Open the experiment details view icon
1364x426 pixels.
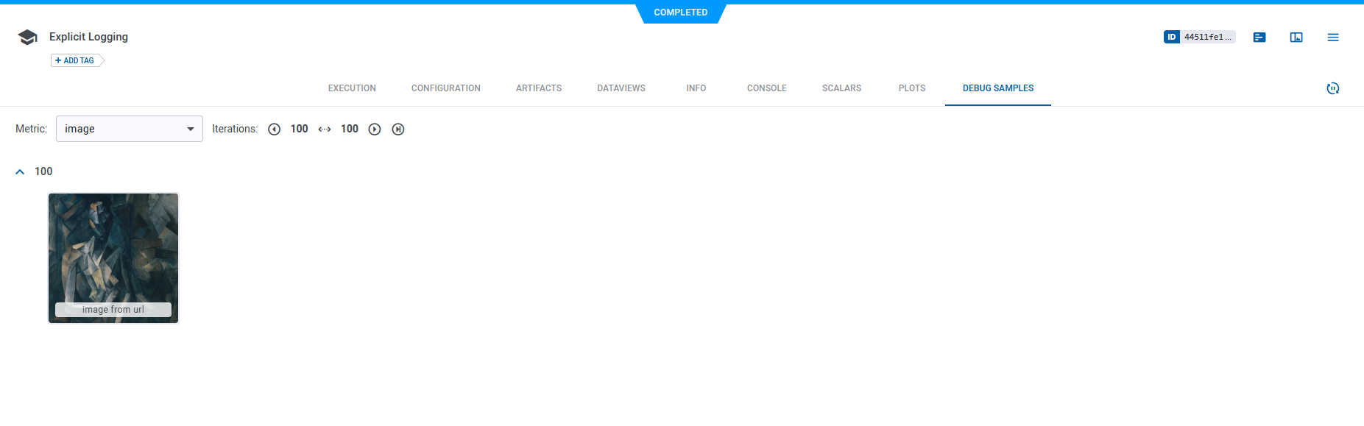click(x=1259, y=38)
